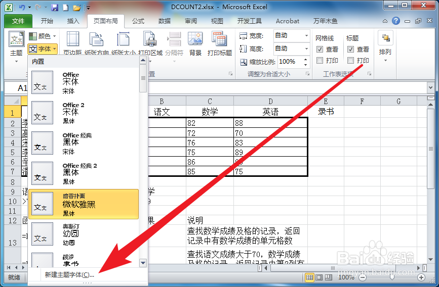Collapse the ribbon with the caret icon
This screenshot has width=439, height=287.
pos(385,21)
